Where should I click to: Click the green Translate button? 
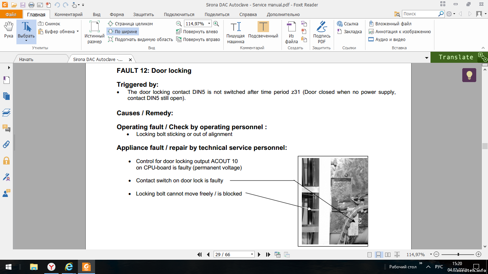click(456, 57)
